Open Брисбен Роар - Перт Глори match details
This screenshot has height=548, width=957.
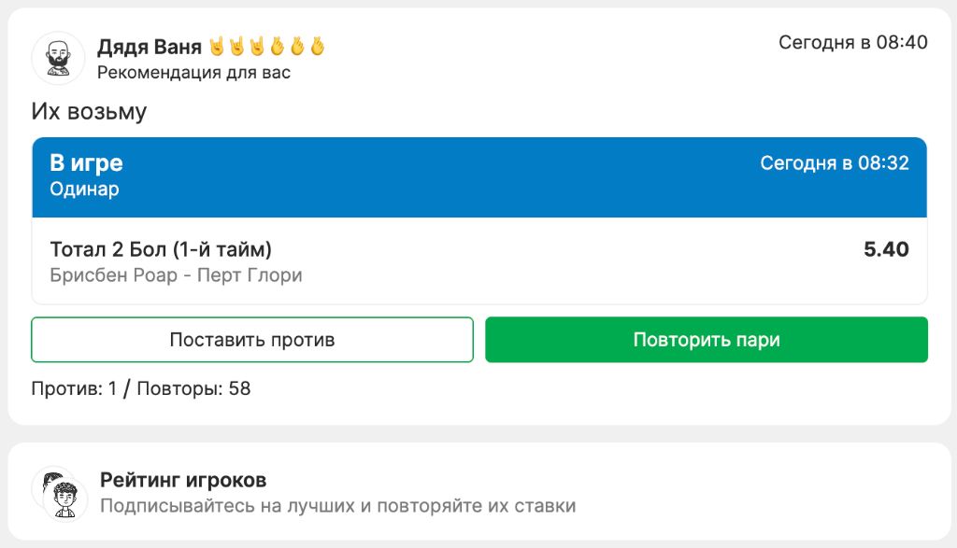[176, 275]
